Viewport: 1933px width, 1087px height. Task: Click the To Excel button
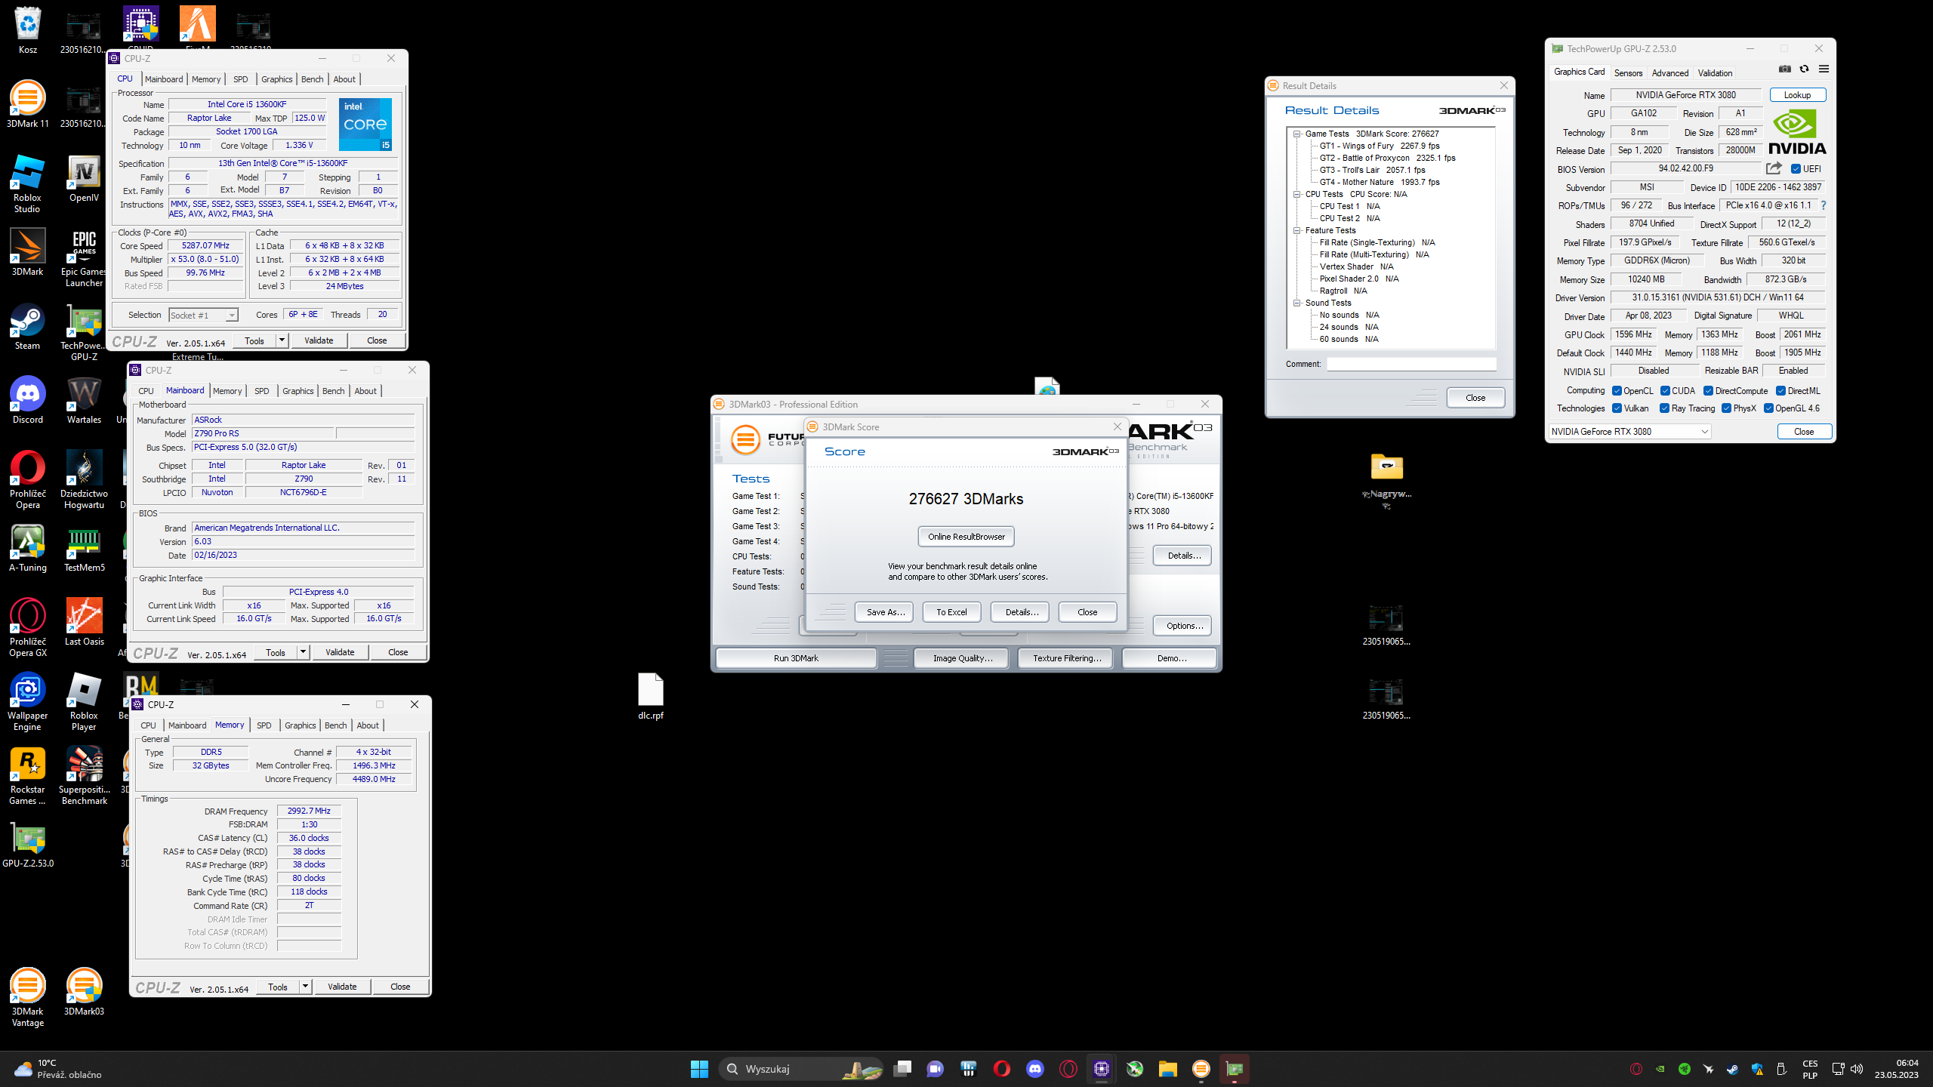(951, 612)
